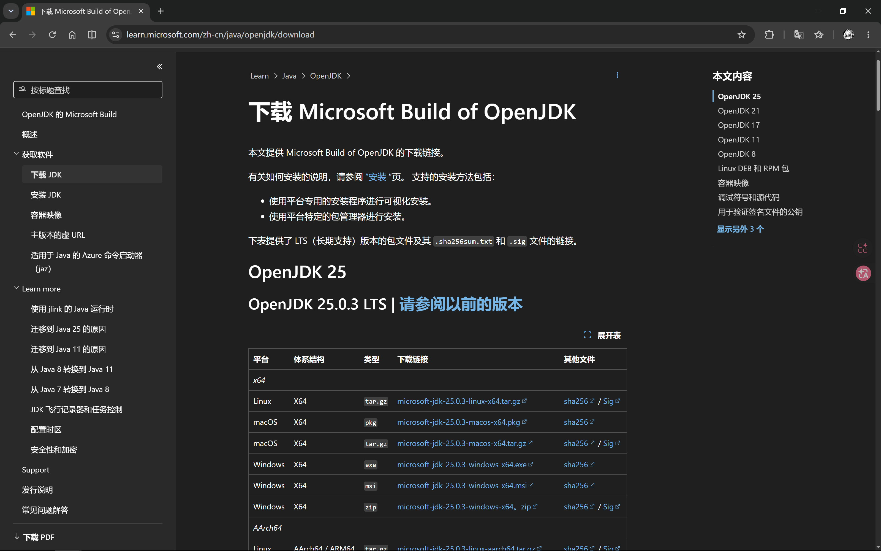Open 主版本的虚 URL page
The height and width of the screenshot is (551, 881).
[x=58, y=235]
